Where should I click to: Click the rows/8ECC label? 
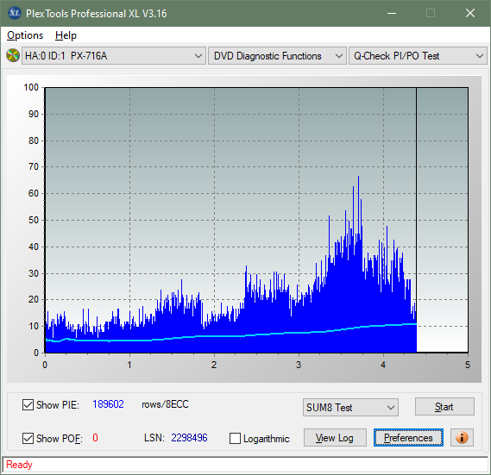166,404
